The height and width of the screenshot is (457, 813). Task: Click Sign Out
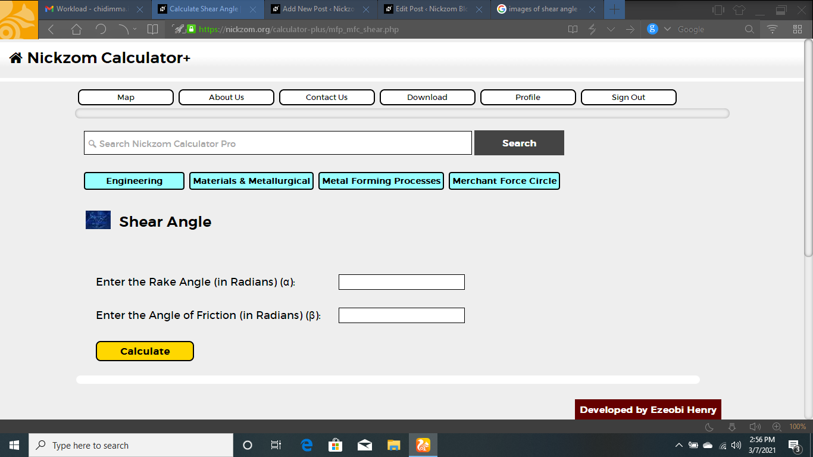[628, 97]
